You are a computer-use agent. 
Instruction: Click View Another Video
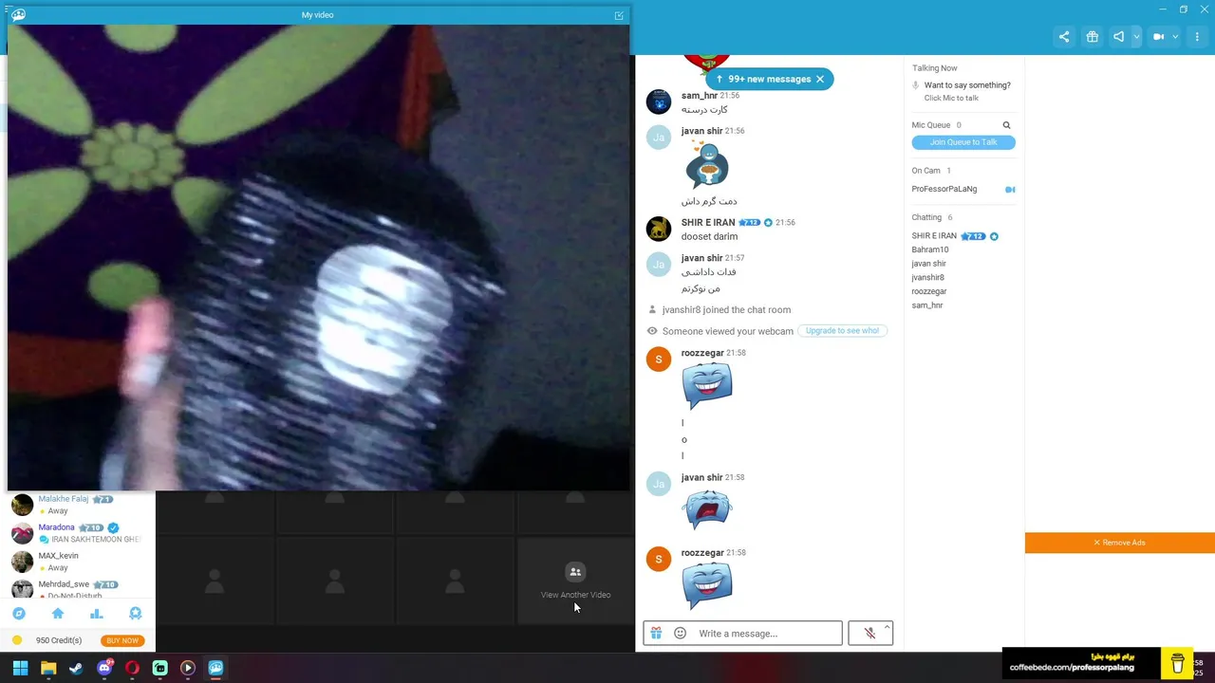point(575,581)
